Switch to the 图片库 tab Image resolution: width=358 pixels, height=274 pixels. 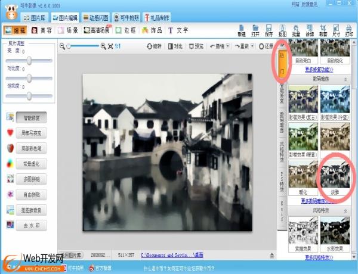pos(35,18)
